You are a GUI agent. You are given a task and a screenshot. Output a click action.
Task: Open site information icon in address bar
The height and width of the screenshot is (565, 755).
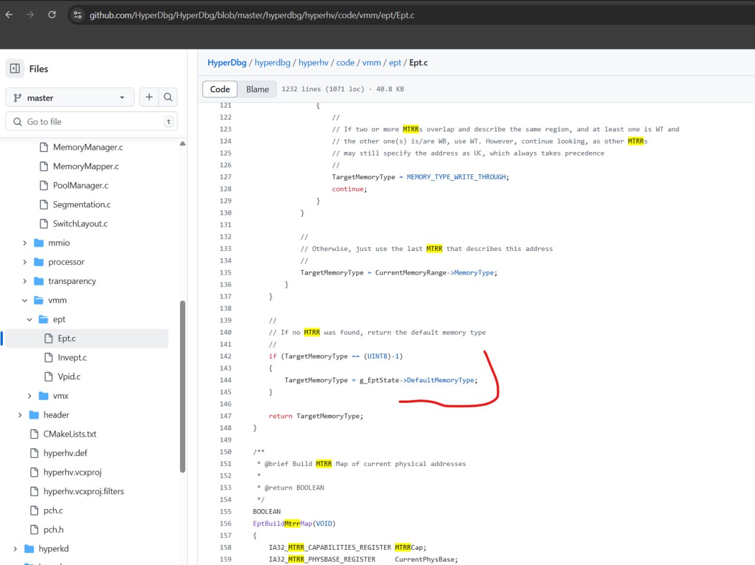[x=77, y=15]
